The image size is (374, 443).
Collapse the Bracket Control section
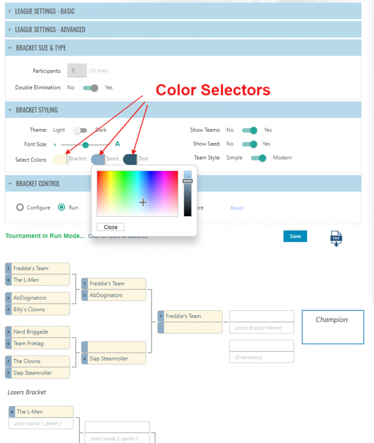(x=38, y=184)
